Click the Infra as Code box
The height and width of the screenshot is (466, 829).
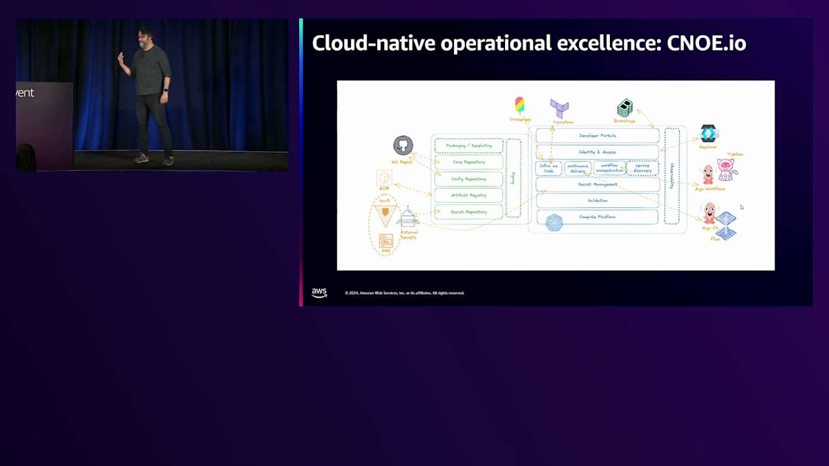pos(549,168)
